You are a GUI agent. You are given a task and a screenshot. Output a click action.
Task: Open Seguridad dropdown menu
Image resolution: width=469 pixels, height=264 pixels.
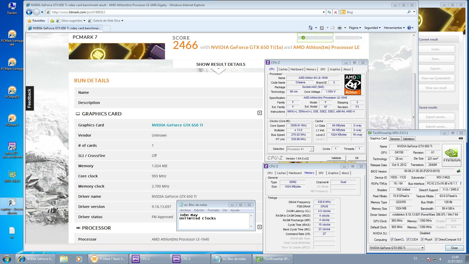click(x=372, y=28)
